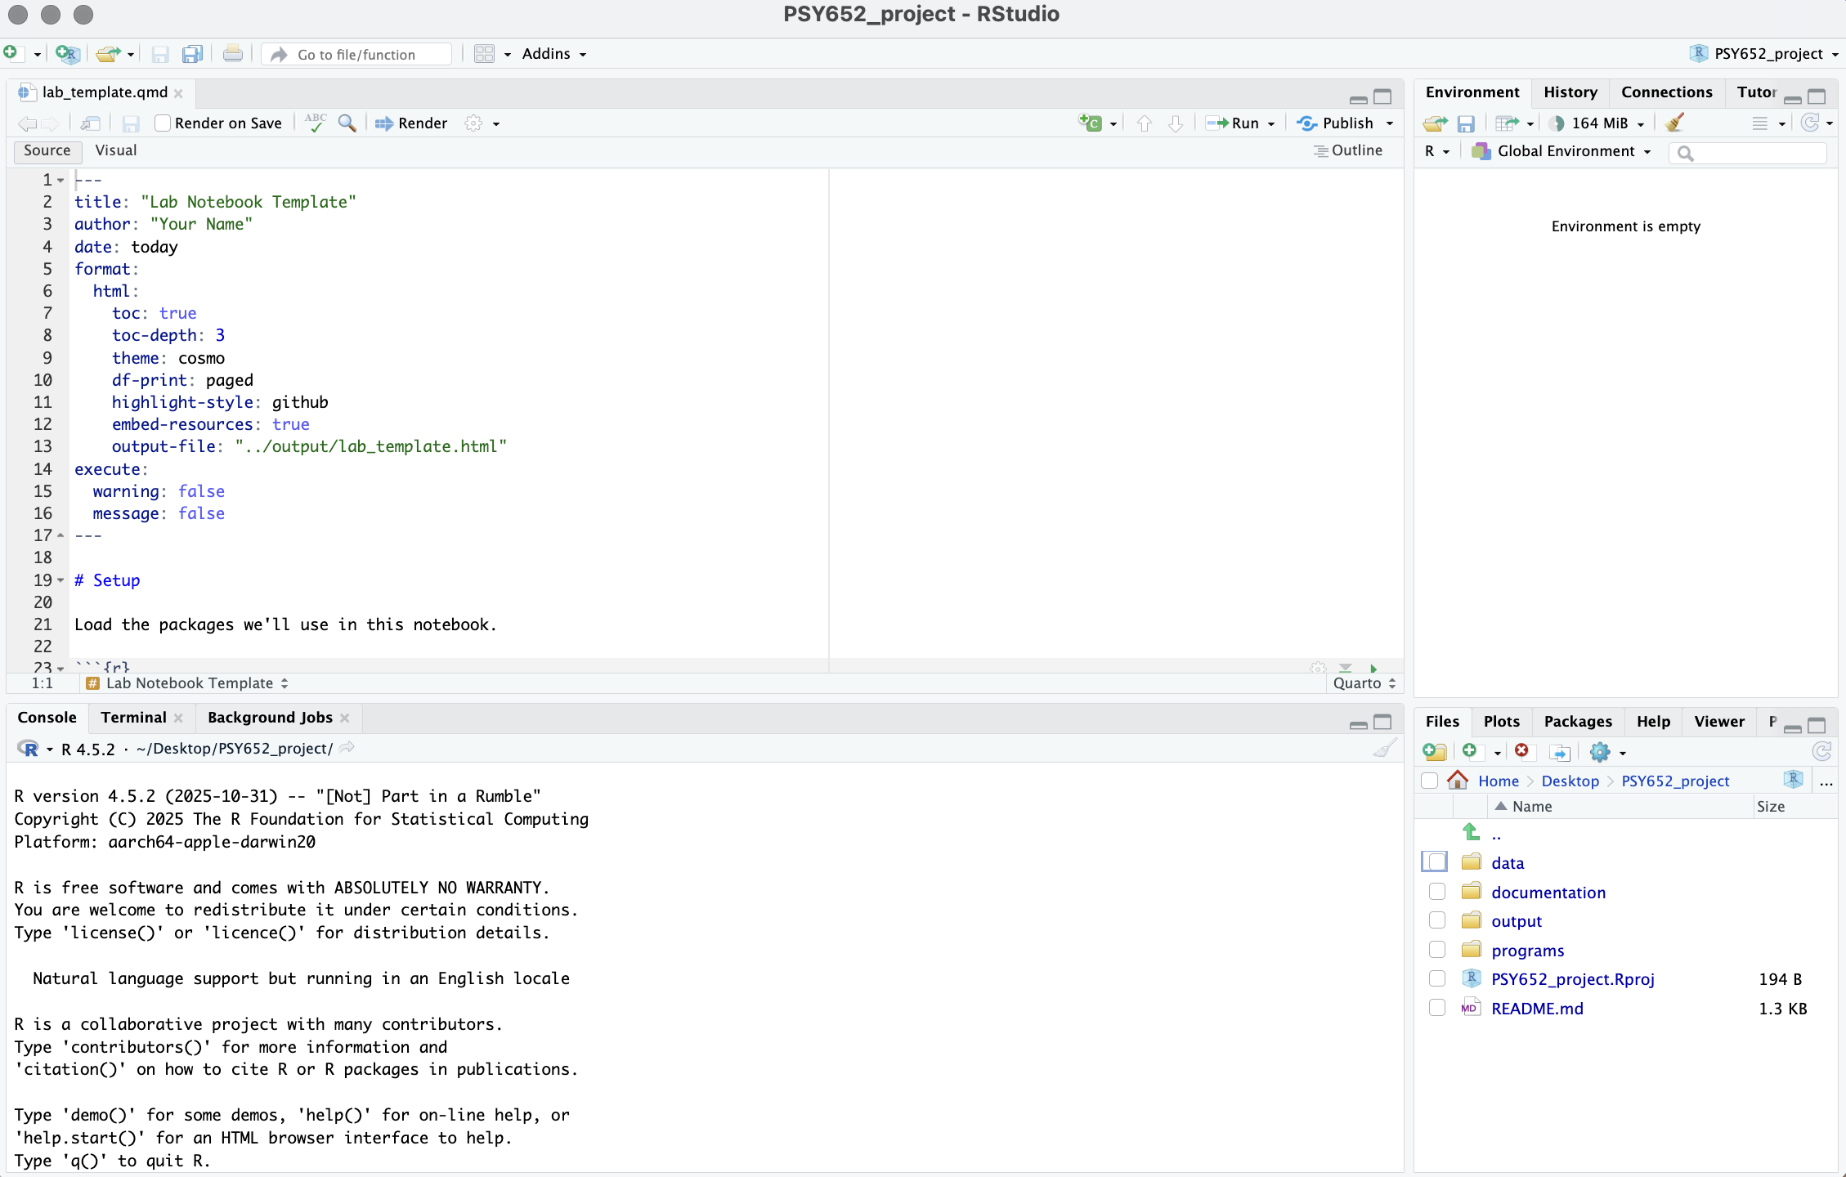The height and width of the screenshot is (1177, 1846).
Task: Click the Print document icon
Action: (233, 54)
